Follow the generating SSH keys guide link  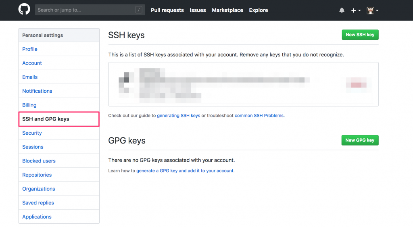(179, 115)
